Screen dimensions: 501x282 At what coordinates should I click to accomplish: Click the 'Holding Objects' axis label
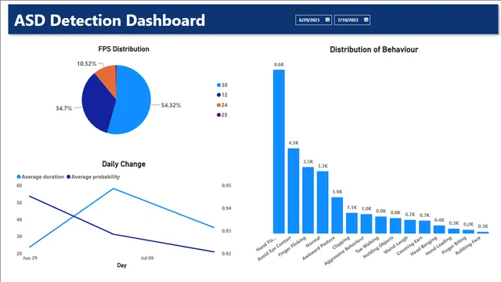point(379,248)
